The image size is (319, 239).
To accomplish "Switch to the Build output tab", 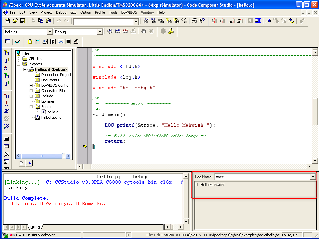I will pos(35,227).
